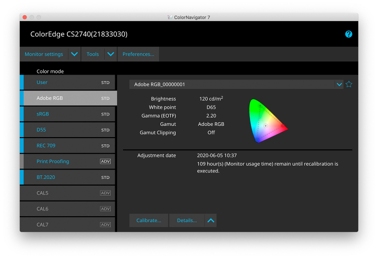Click the Gamut value Adobe RGB
This screenshot has width=378, height=258.
tap(211, 124)
